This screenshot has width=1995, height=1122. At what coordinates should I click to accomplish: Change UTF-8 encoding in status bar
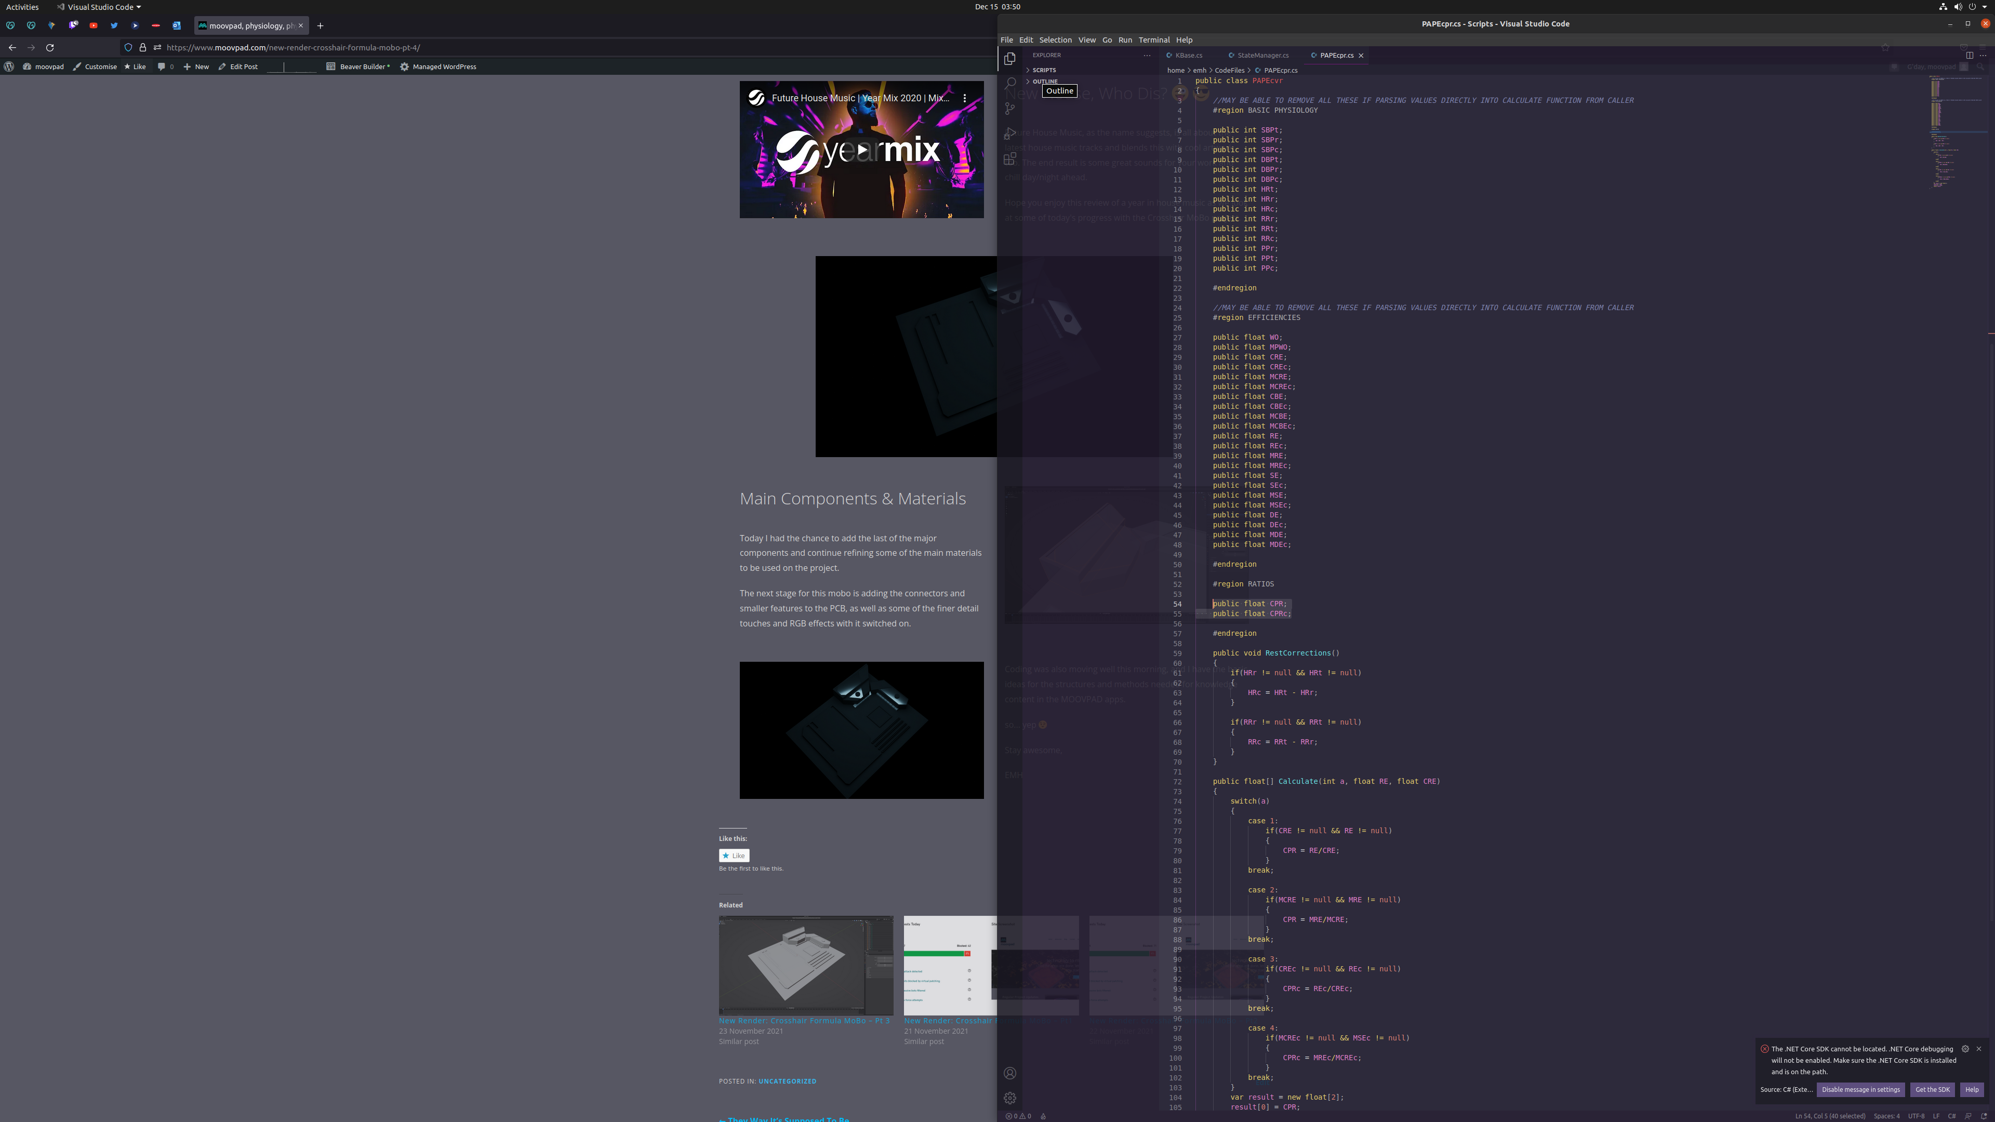[x=1916, y=1116]
